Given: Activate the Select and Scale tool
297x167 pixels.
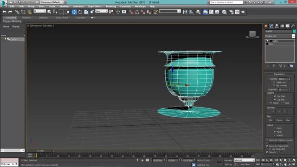Looking at the screenshot, I should [x=86, y=12].
